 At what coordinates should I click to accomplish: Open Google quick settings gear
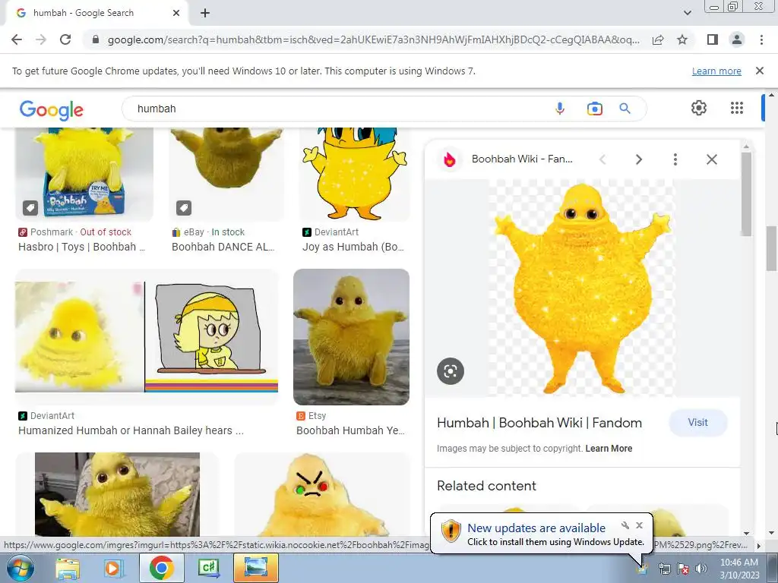[699, 108]
